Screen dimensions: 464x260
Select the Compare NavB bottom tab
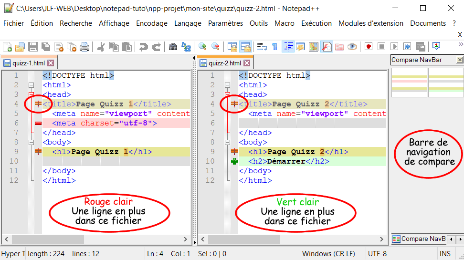coord(419,239)
